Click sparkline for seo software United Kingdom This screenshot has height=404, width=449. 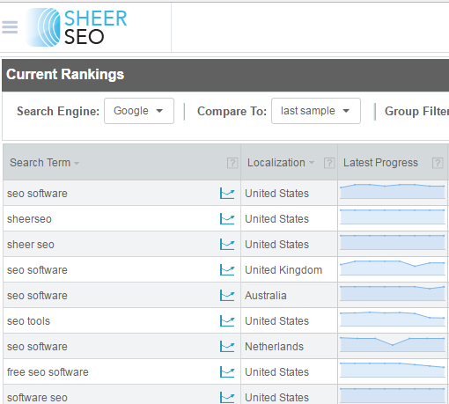(393, 268)
